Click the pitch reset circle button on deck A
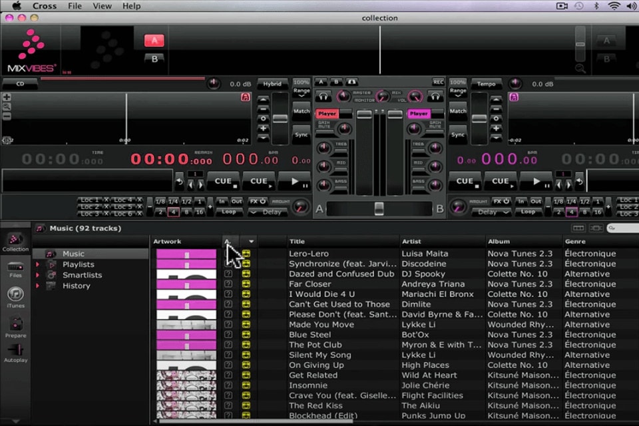639x426 pixels. (x=264, y=118)
